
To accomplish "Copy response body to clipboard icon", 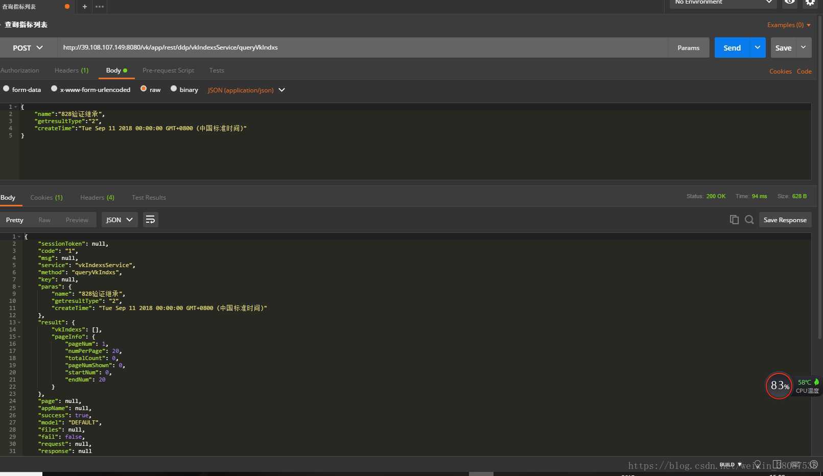I will point(734,220).
